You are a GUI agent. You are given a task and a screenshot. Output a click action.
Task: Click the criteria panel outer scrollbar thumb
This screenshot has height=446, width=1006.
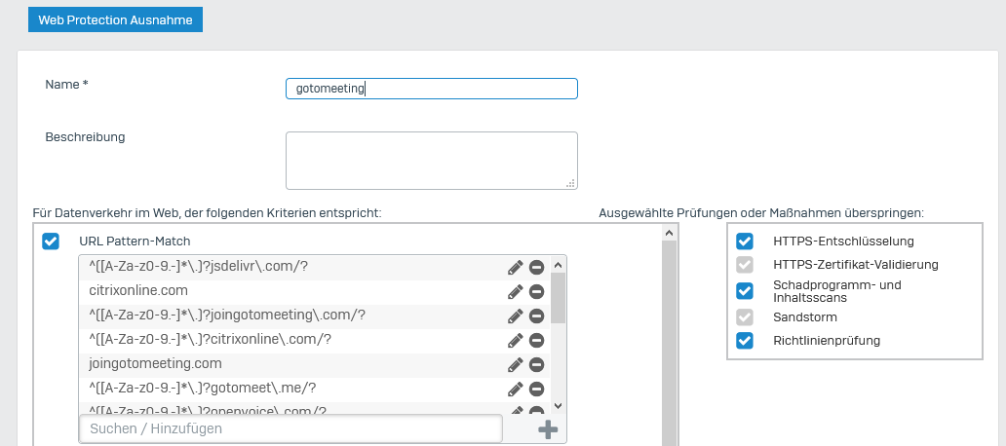click(x=669, y=344)
